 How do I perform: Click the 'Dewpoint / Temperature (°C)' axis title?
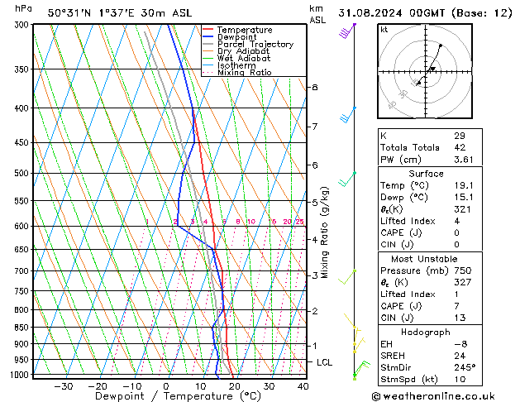pos(178,396)
